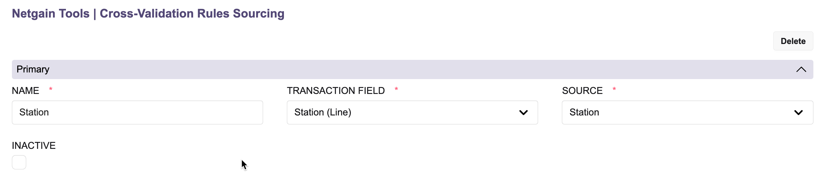Enable the Inactive checkbox

[19, 162]
